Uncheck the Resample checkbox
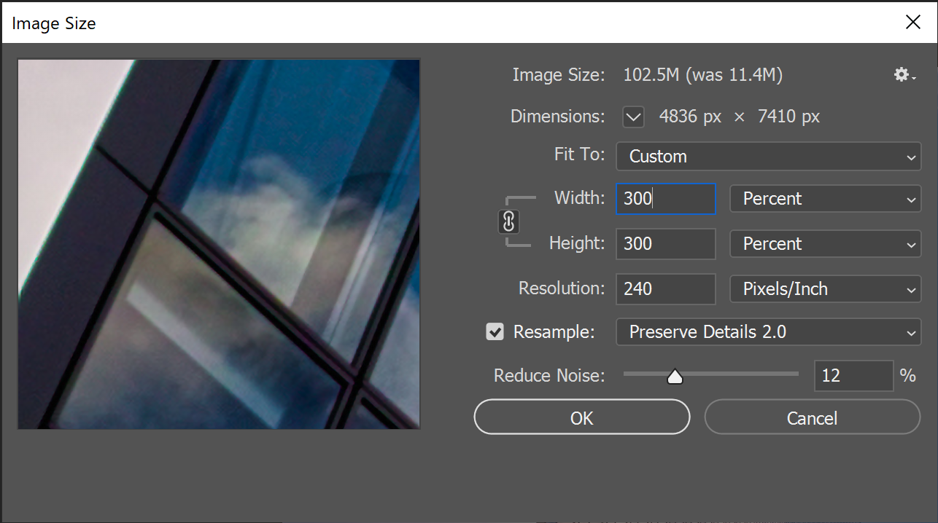The width and height of the screenshot is (938, 523). [495, 332]
